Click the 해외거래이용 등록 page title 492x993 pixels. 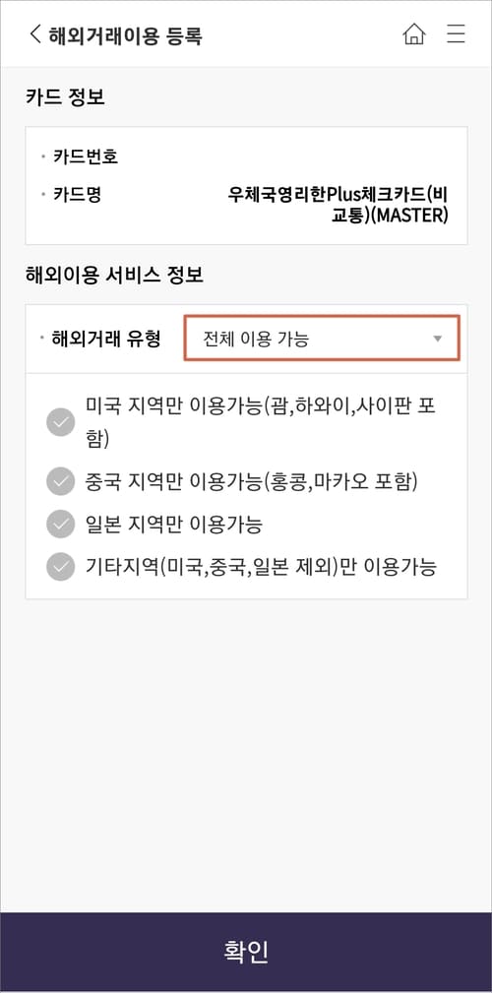(125, 34)
